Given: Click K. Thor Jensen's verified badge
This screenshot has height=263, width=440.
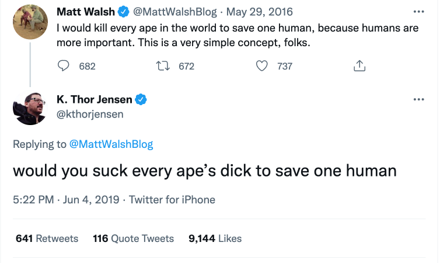Looking at the screenshot, I should [x=141, y=99].
